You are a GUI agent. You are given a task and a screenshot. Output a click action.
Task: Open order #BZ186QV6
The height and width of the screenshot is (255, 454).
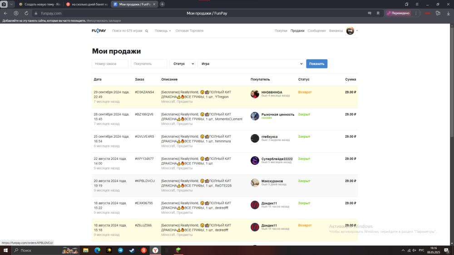click(144, 114)
